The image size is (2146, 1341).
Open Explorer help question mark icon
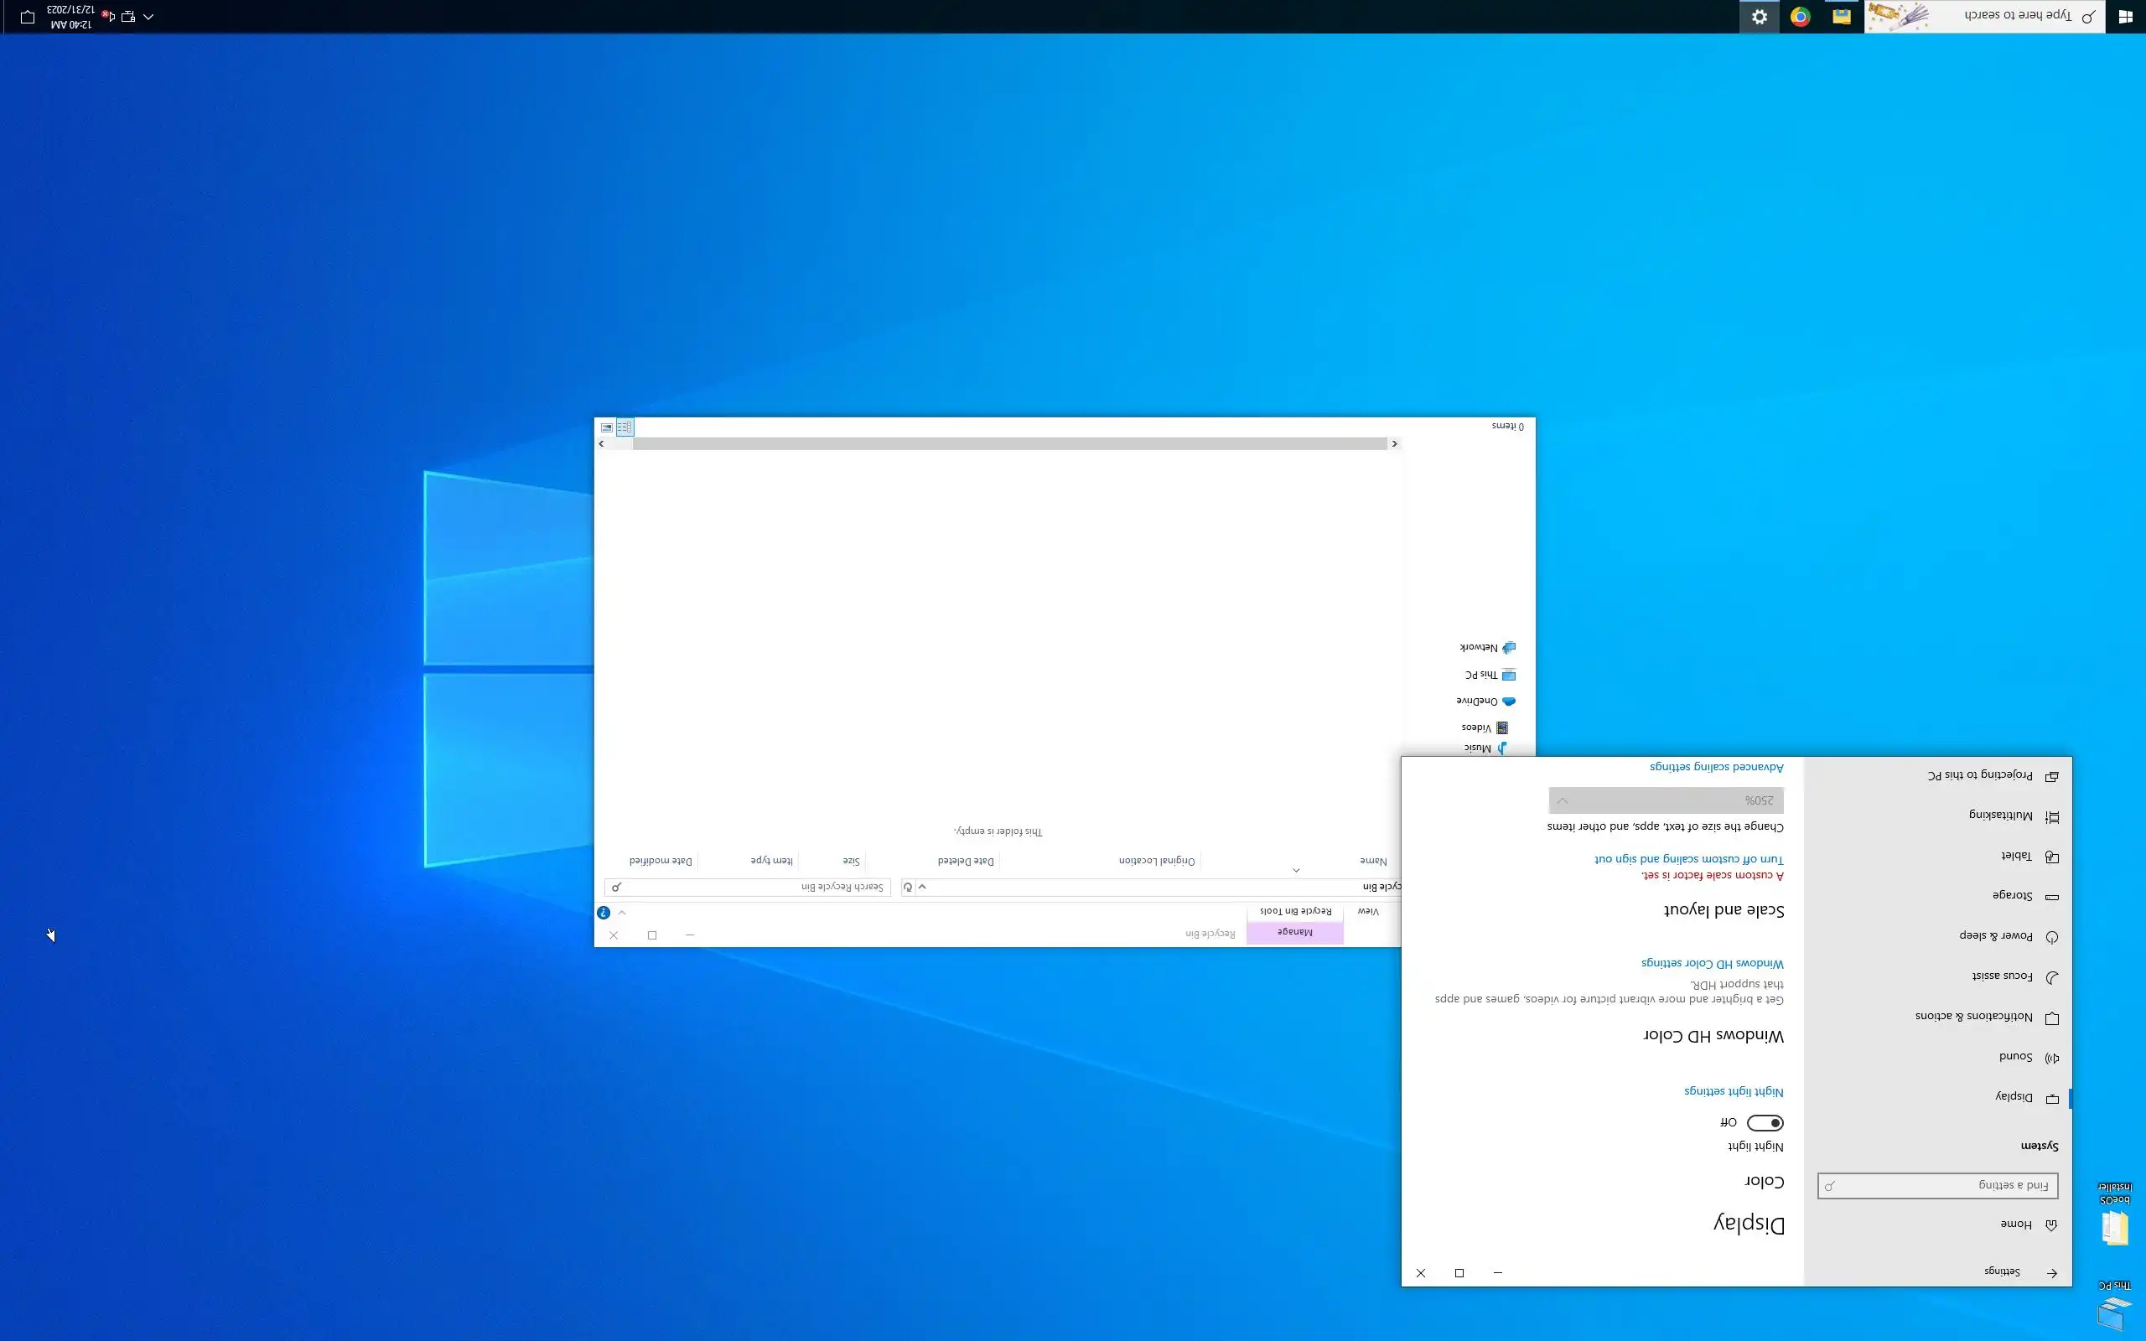604,913
